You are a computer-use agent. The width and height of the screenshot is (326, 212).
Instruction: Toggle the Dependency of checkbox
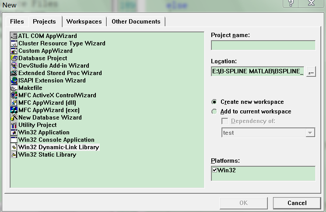tap(225, 121)
